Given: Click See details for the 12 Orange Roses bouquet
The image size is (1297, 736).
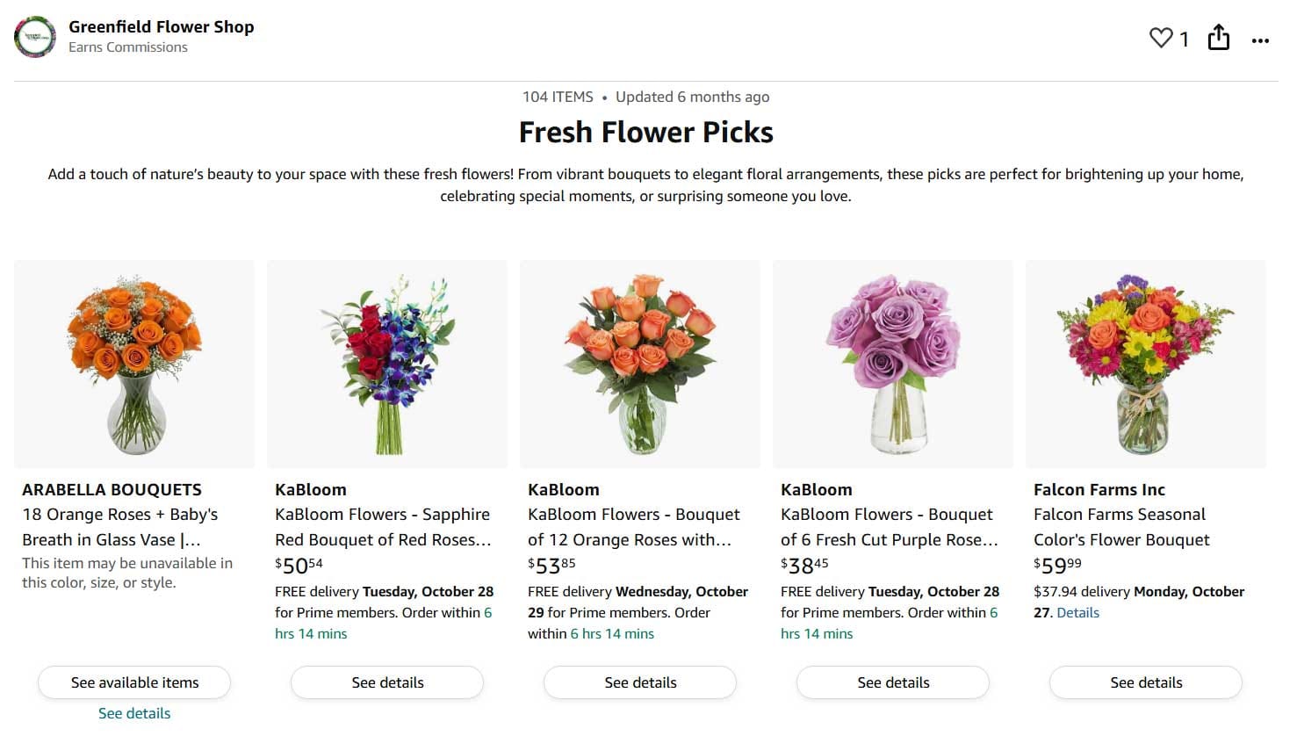Looking at the screenshot, I should point(639,682).
